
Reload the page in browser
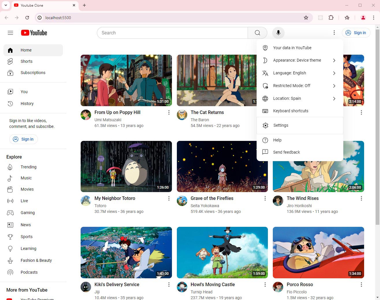27,18
